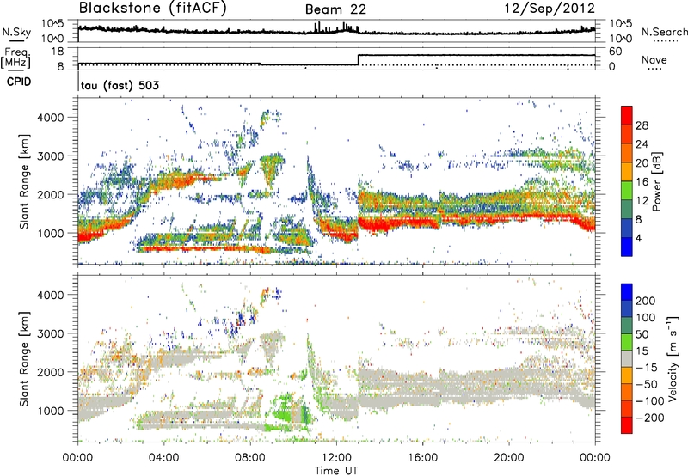This screenshot has width=688, height=476.
Task: Click the "tau (fast) 503" annotation
Action: click(x=120, y=85)
